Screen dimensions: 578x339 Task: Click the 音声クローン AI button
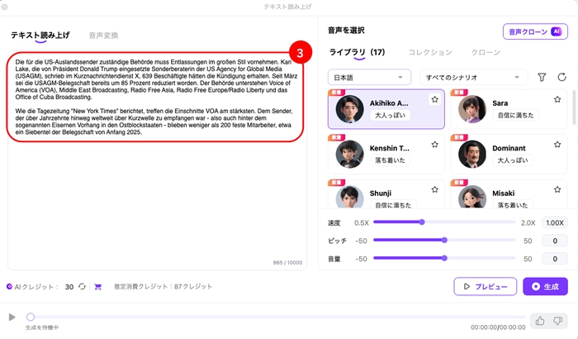click(535, 31)
